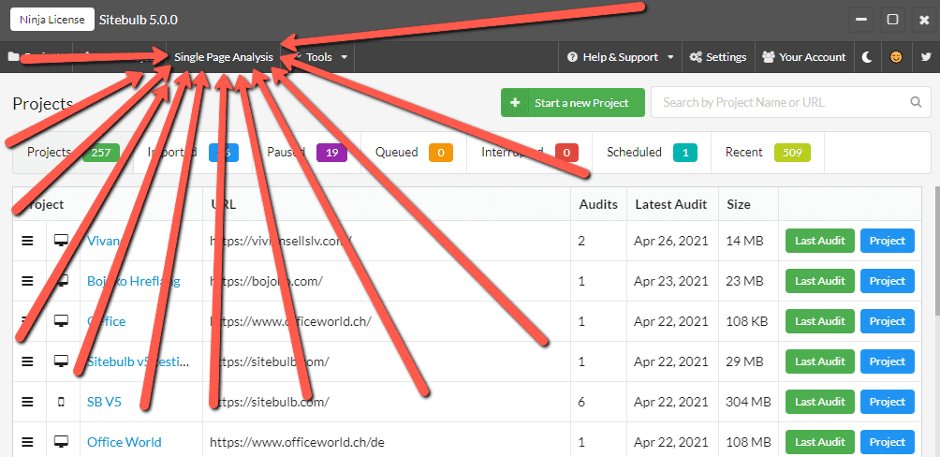The height and width of the screenshot is (457, 940).
Task: Click the Apr 26, 2021 date cell
Action: point(671,241)
